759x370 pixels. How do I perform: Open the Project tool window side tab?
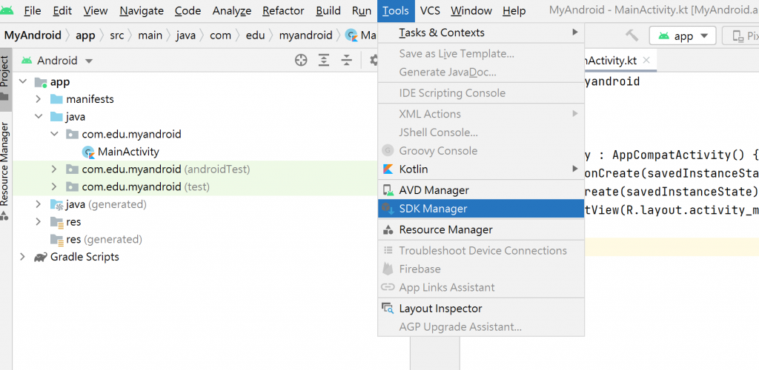(x=5, y=73)
